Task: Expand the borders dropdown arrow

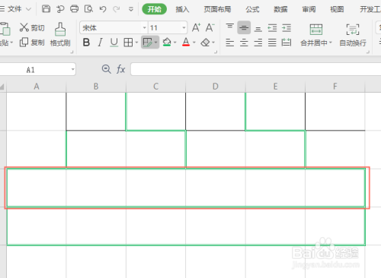Action: [136, 43]
